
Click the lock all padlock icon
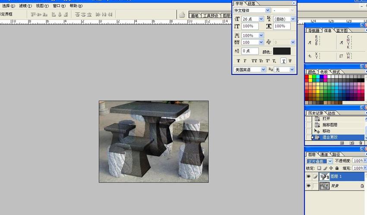point(337,168)
